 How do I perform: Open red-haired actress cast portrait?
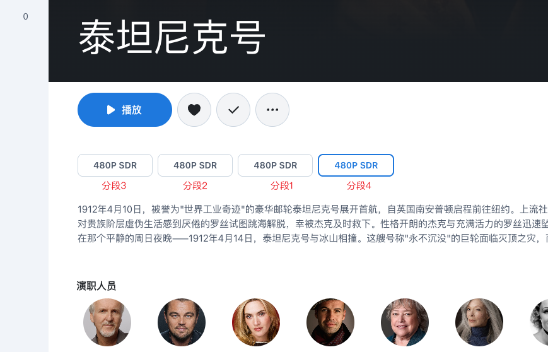pyautogui.click(x=256, y=322)
